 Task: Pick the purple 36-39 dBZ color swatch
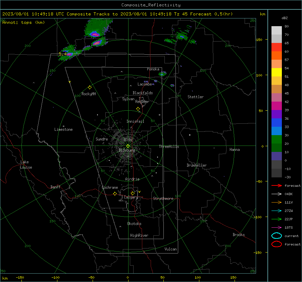(x=276, y=114)
